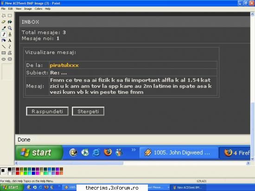
Task: Select the red color swatch
Action: tap(18, 173)
